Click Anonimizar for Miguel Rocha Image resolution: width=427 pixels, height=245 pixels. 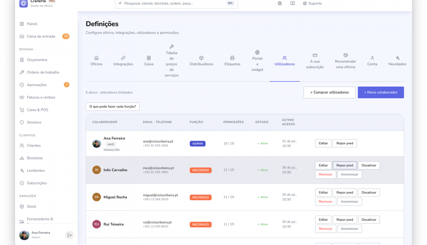pyautogui.click(x=349, y=202)
